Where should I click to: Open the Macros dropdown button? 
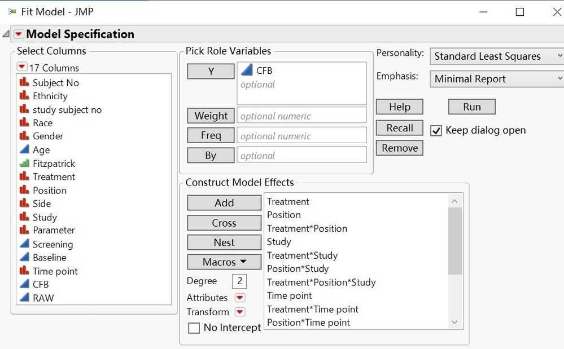(224, 262)
